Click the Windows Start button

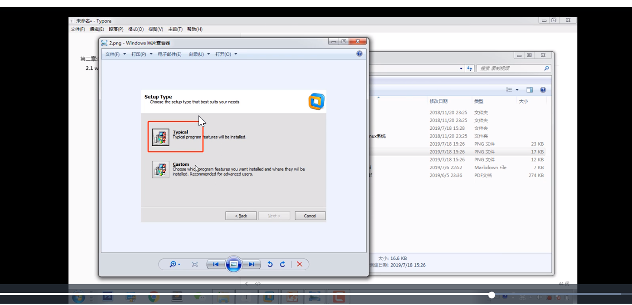[x=78, y=298]
